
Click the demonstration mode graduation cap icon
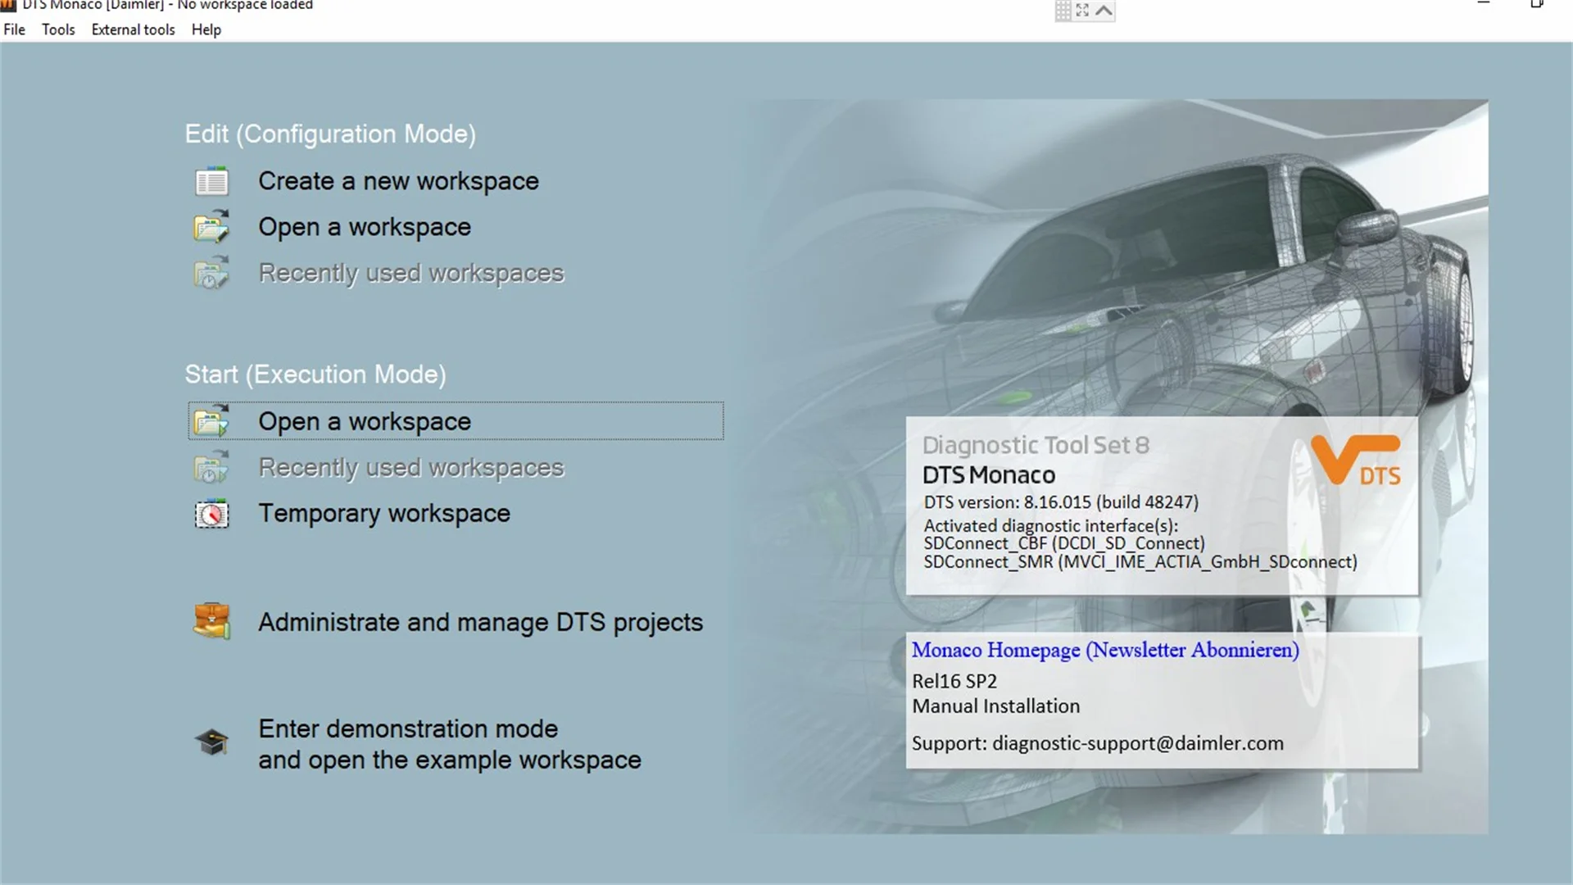[211, 742]
